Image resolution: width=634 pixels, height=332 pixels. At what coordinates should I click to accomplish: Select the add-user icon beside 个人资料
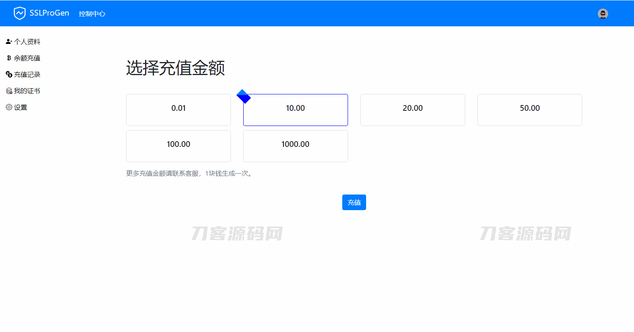tap(8, 41)
